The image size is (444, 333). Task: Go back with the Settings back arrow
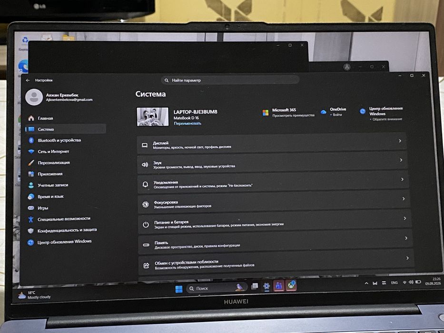[x=28, y=80]
